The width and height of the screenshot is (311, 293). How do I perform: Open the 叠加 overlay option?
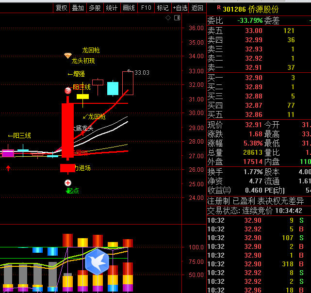pos(78,8)
